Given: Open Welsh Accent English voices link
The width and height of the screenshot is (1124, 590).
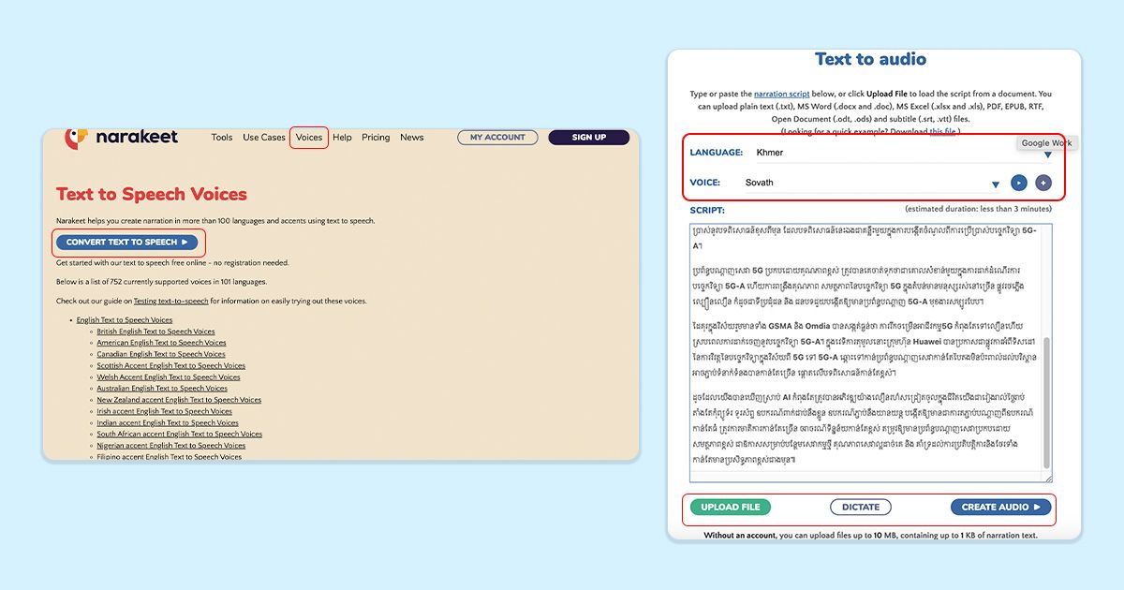Looking at the screenshot, I should click(169, 377).
